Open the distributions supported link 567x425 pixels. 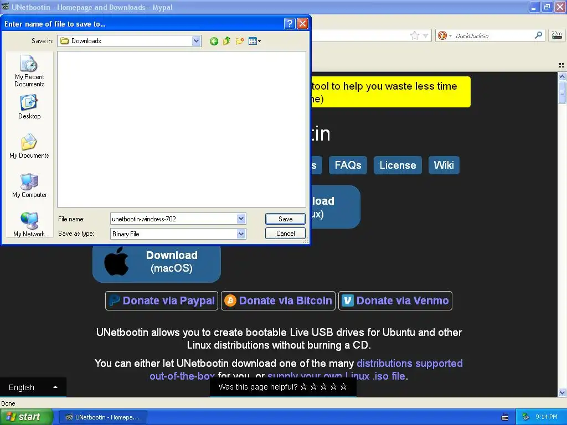(x=410, y=363)
